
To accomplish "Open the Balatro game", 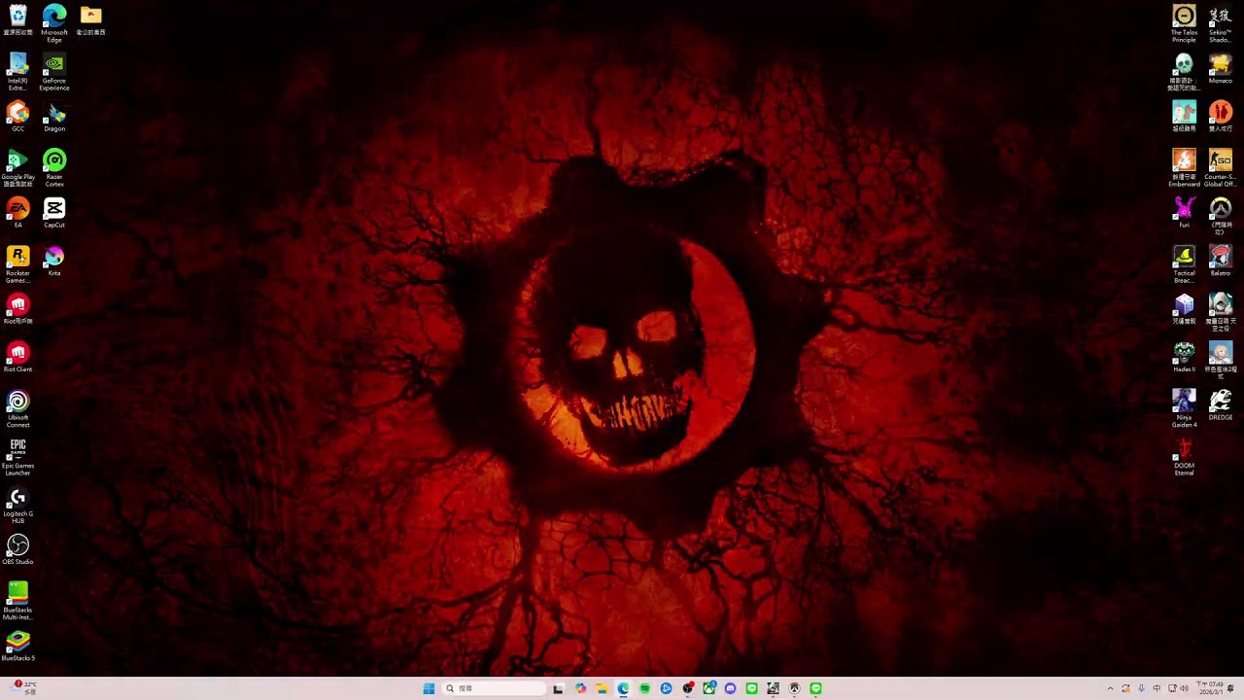I will point(1221,261).
